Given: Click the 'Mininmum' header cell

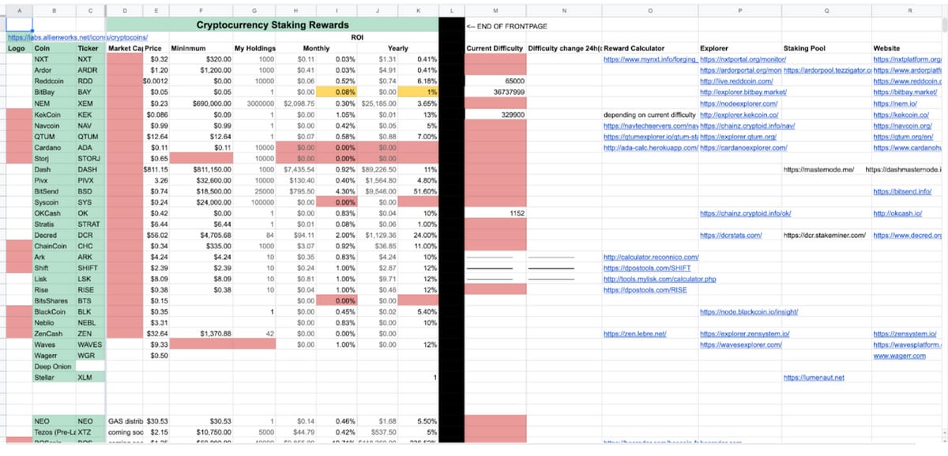Looking at the screenshot, I should (x=201, y=48).
